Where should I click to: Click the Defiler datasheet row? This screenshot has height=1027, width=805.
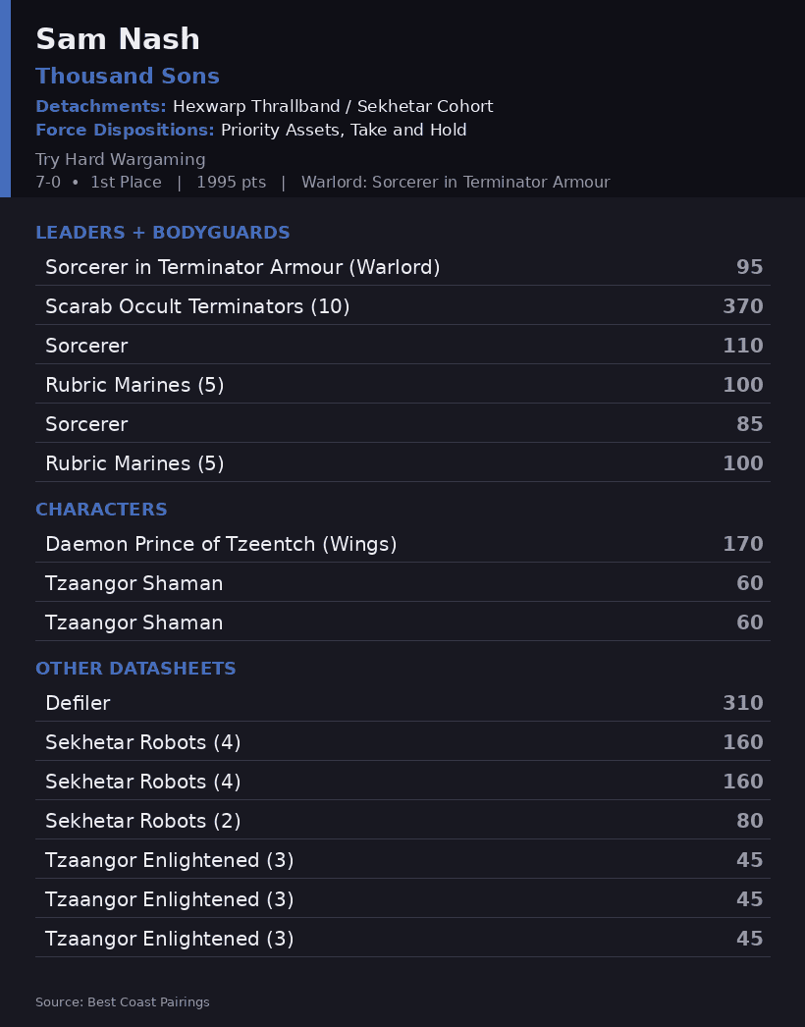click(402, 703)
